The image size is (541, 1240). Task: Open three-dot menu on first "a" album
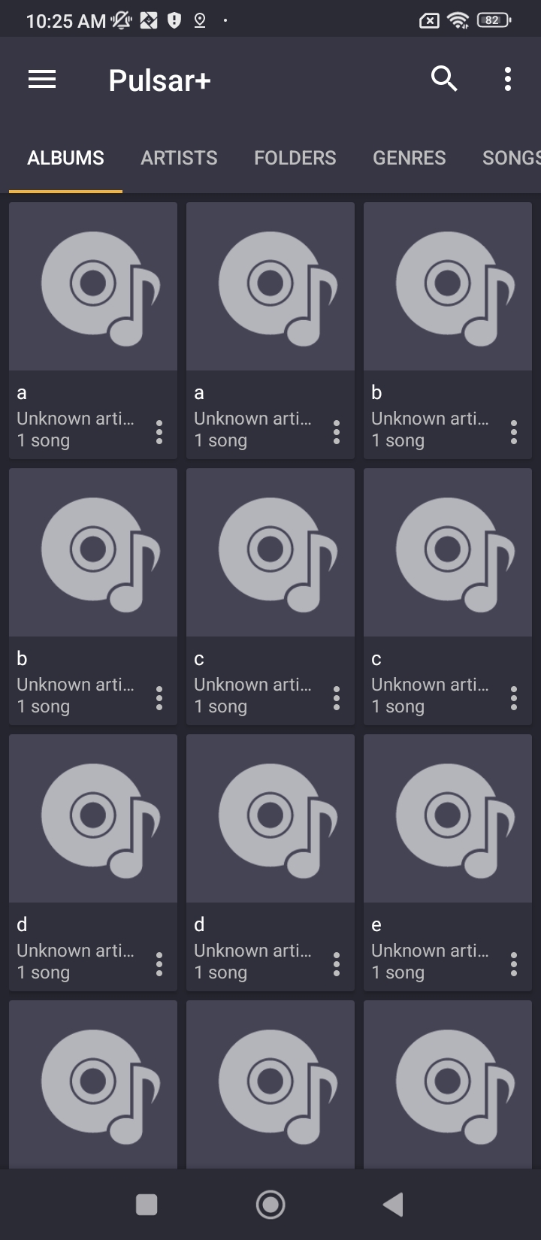pos(159,432)
